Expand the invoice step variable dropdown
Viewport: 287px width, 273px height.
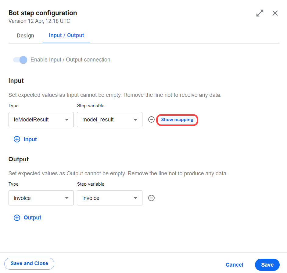pyautogui.click(x=109, y=198)
